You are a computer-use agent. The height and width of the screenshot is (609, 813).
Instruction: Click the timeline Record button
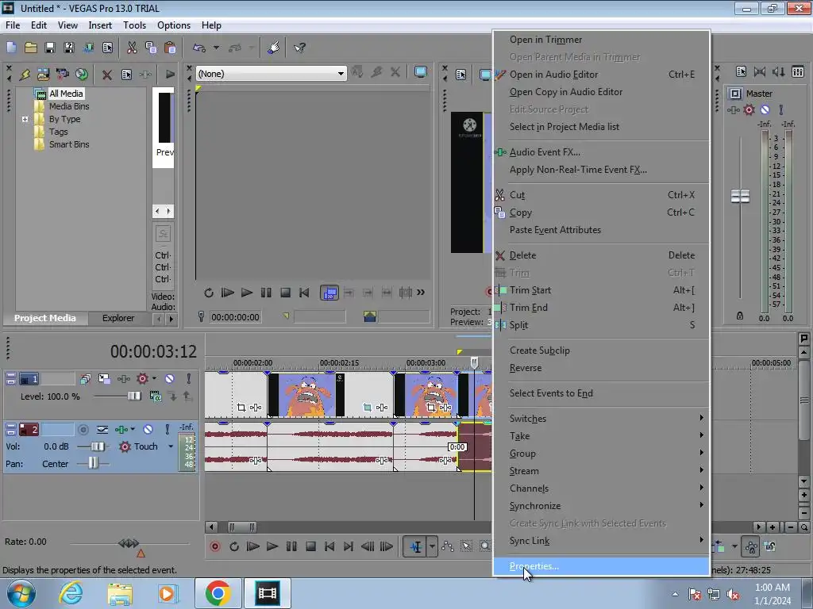point(215,546)
